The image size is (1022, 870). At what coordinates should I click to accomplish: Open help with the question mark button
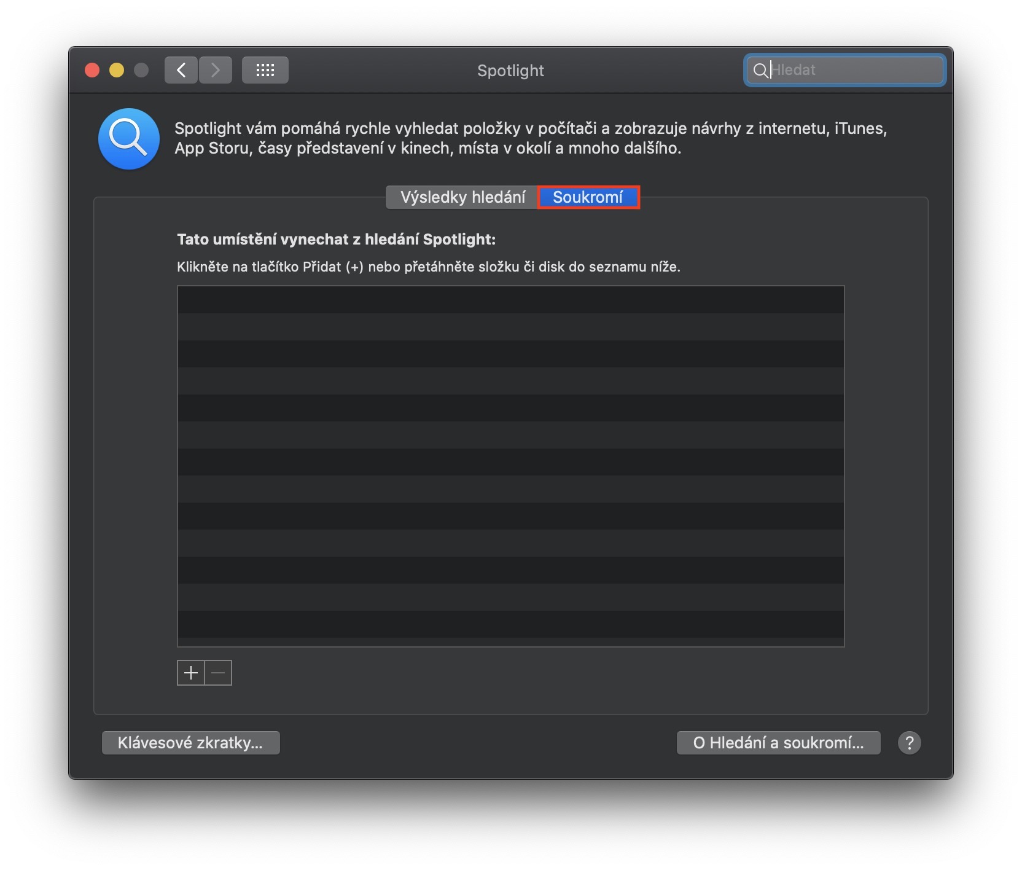910,743
